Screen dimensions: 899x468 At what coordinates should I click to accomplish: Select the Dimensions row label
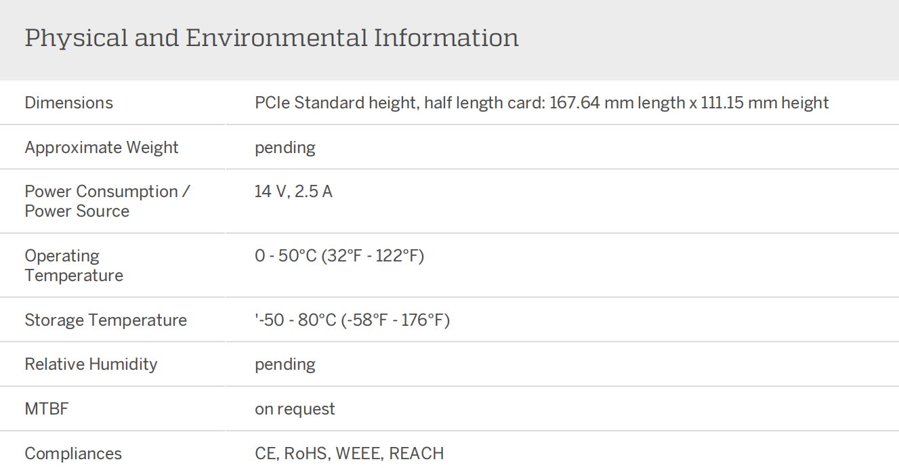[69, 103]
